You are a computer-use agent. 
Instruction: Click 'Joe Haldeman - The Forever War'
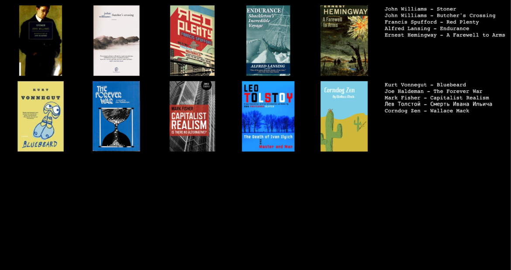click(433, 92)
